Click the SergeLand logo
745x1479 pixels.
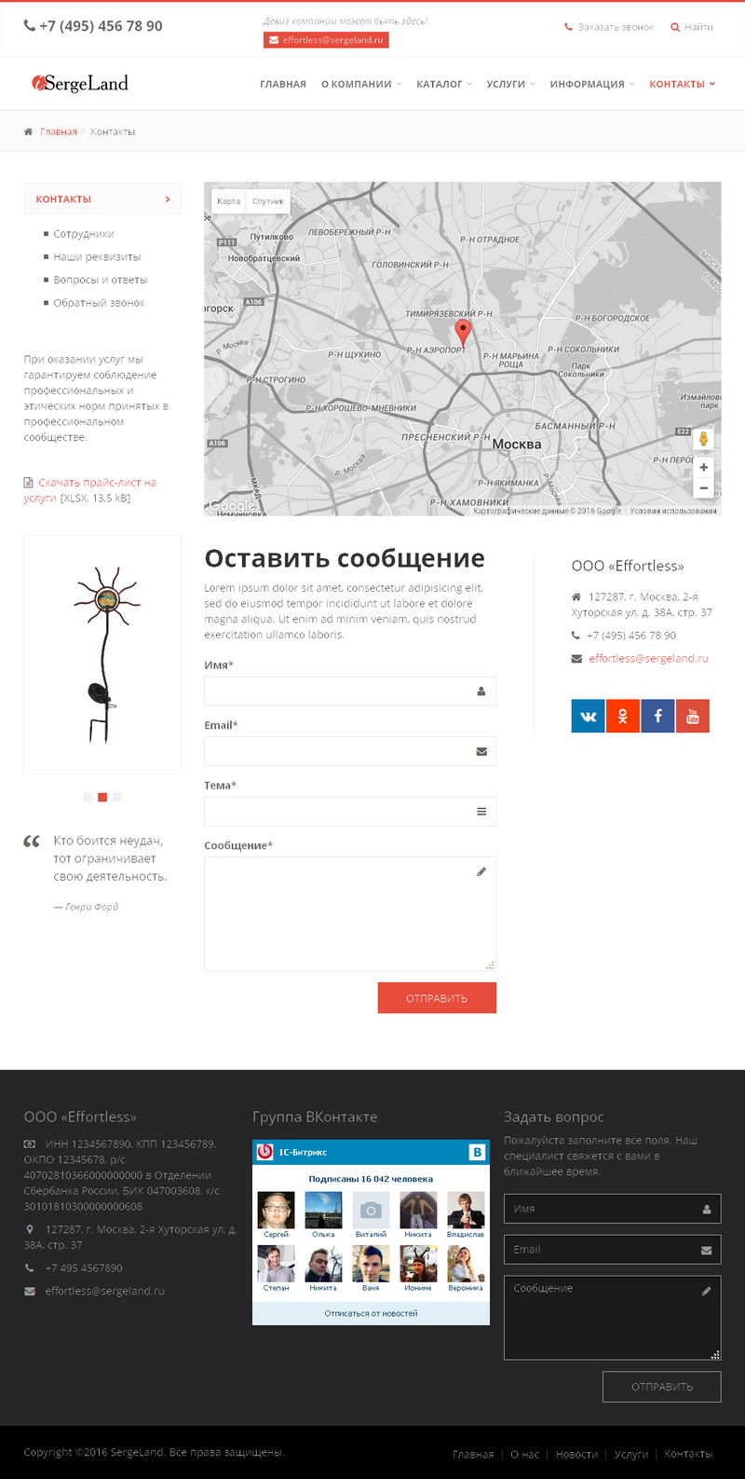[x=80, y=83]
